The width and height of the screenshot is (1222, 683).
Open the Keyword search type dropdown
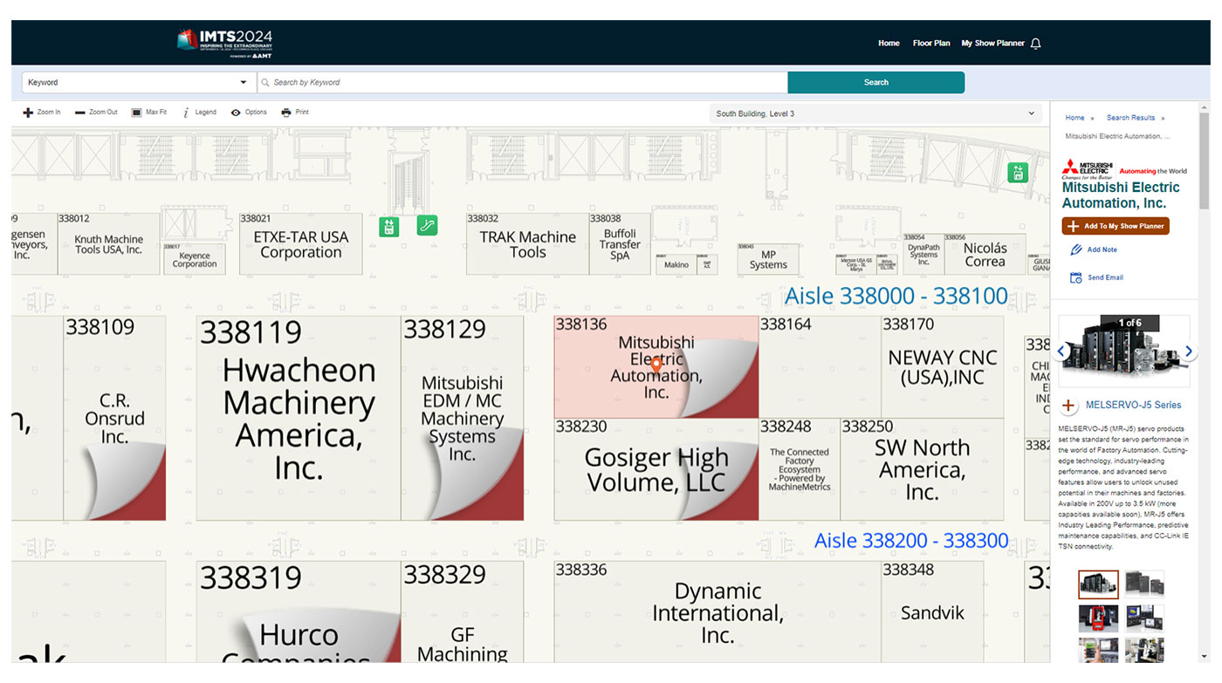tap(139, 83)
